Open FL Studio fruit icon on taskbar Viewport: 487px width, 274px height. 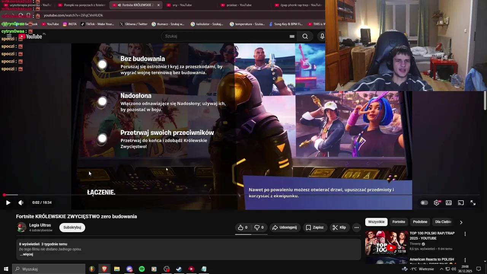click(x=92, y=269)
